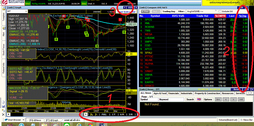The height and width of the screenshot is (126, 254).
Task: Click the F- zoom-out chart icon
Action: click(x=96, y=114)
